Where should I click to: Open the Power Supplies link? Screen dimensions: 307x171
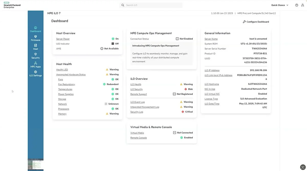[66, 94]
